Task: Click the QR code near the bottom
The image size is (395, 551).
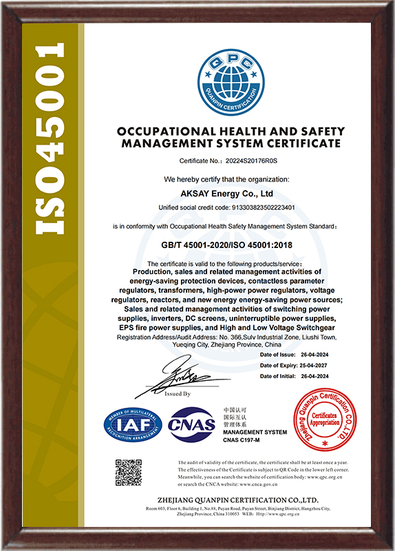Action: (x=129, y=472)
